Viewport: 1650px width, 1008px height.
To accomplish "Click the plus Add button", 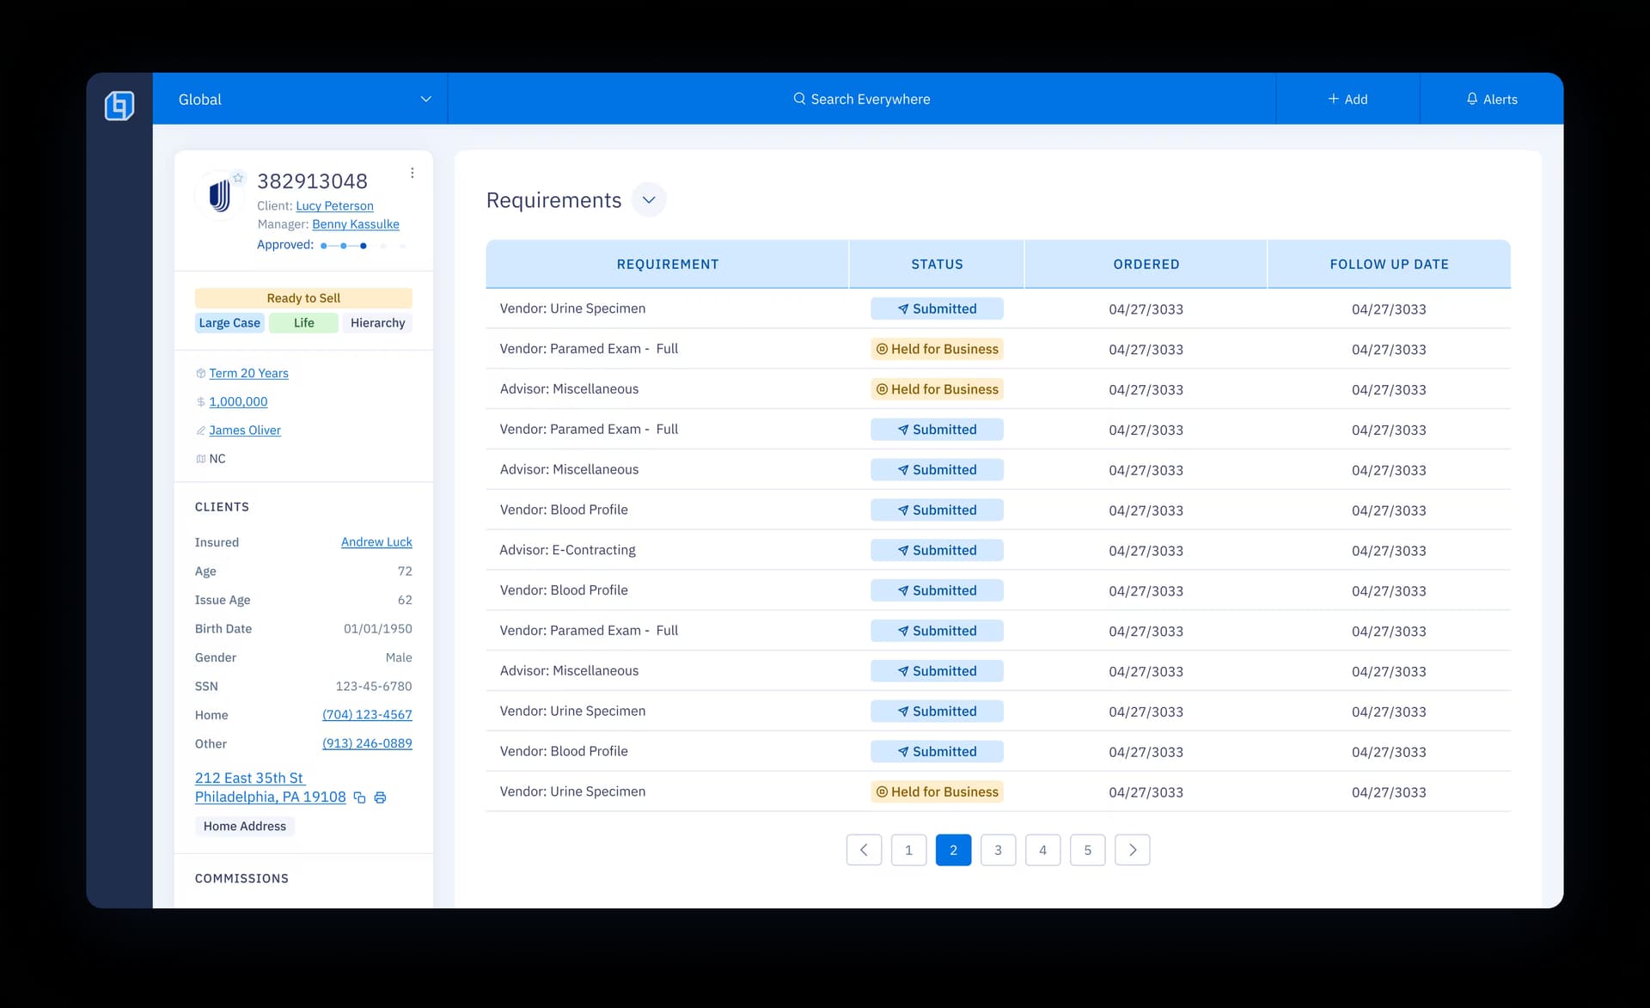I will pos(1347,99).
